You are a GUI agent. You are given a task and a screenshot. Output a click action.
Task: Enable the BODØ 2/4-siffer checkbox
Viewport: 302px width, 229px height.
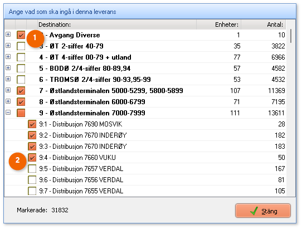(21, 69)
